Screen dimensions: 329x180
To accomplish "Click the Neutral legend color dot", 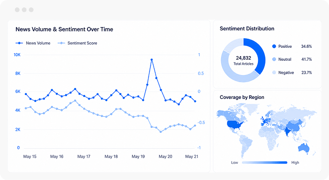I will 274,59.
